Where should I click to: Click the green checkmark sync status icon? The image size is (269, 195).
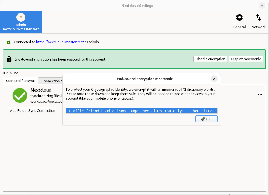(x=20, y=95)
